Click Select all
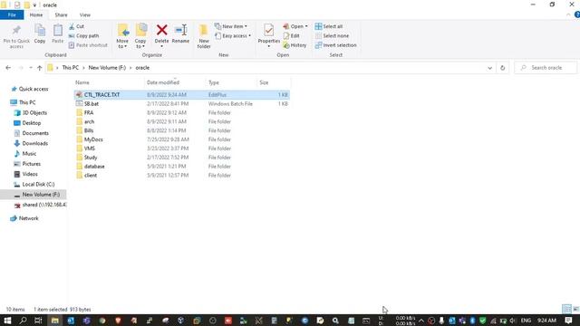Image resolution: width=580 pixels, height=326 pixels. pos(329,26)
